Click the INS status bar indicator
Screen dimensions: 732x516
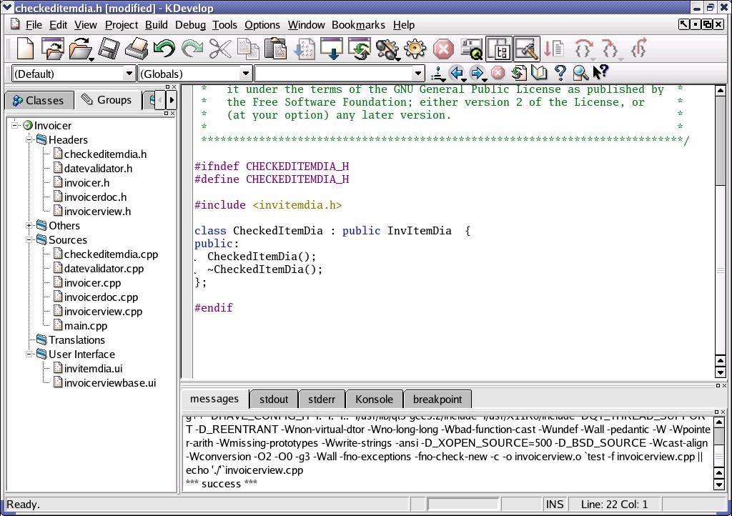click(x=555, y=505)
